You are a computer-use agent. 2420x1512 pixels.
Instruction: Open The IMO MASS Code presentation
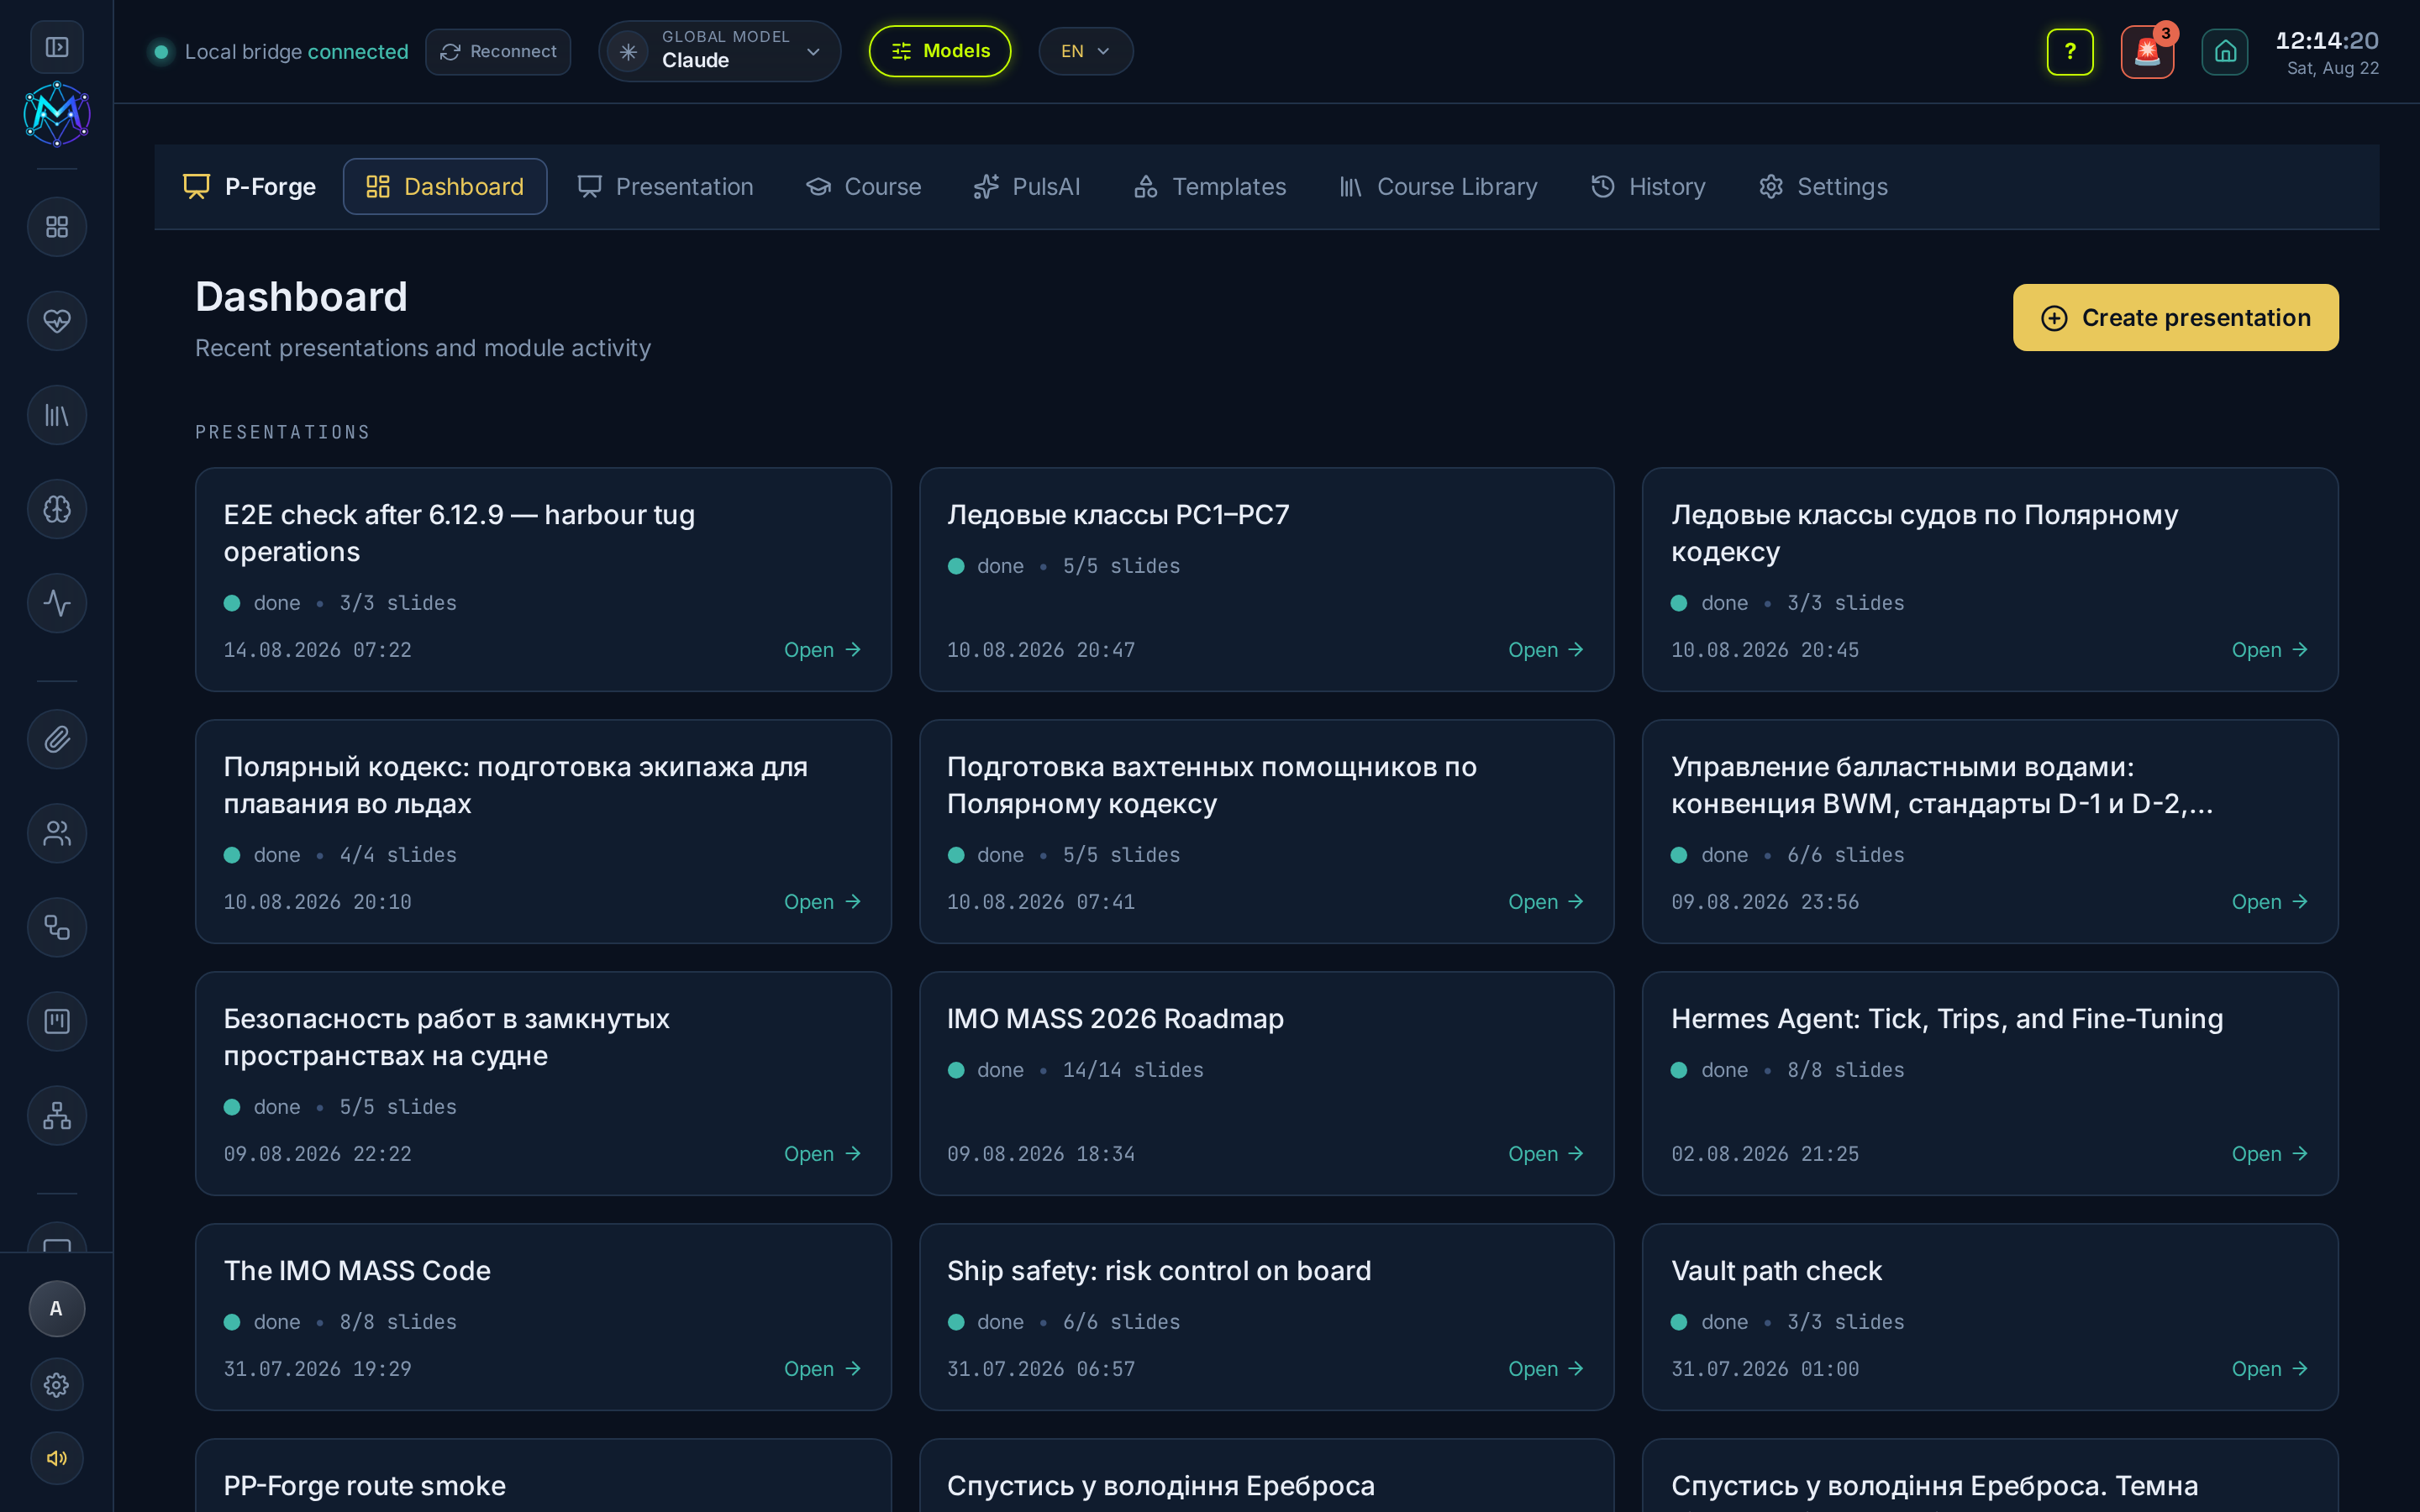tap(822, 1369)
